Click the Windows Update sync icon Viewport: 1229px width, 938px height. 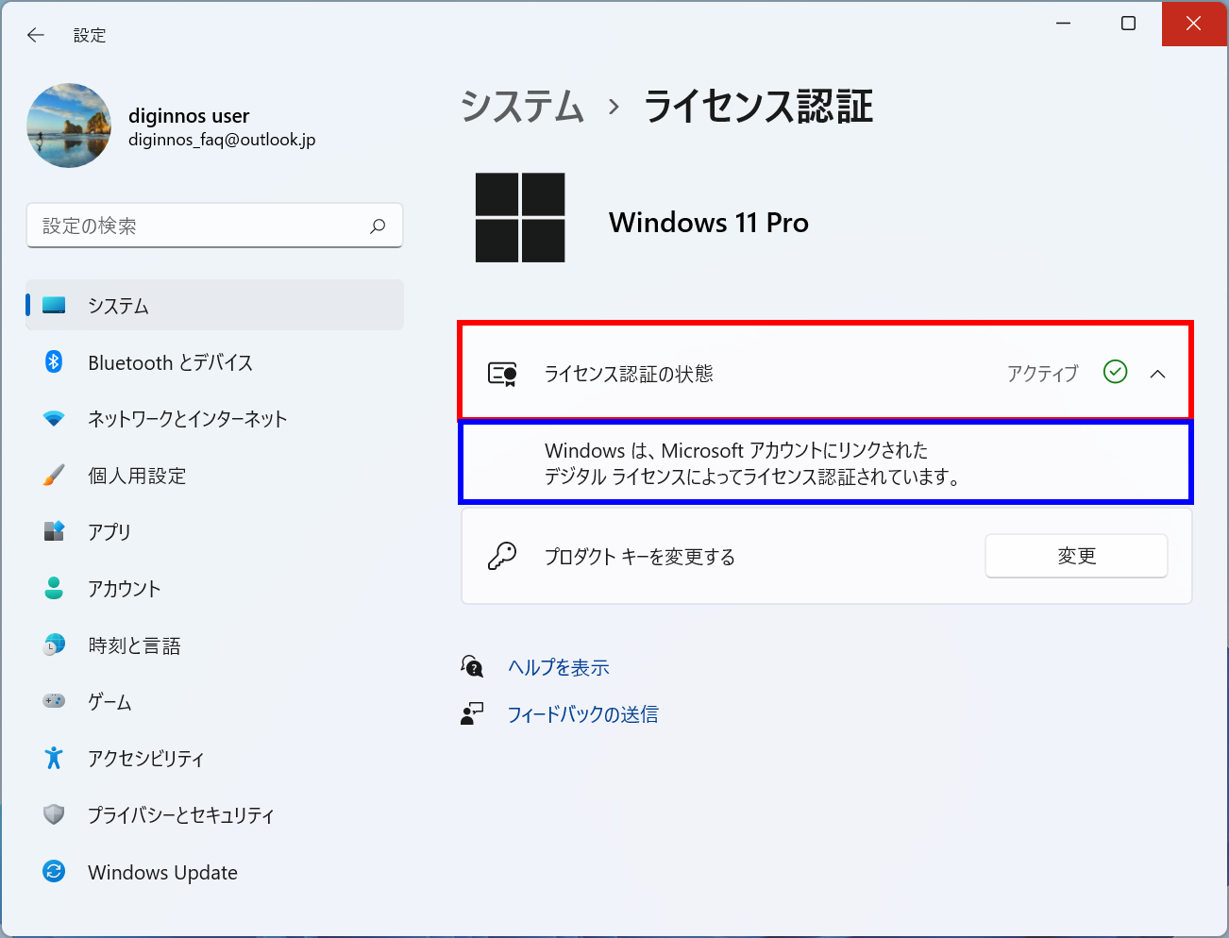(x=54, y=871)
